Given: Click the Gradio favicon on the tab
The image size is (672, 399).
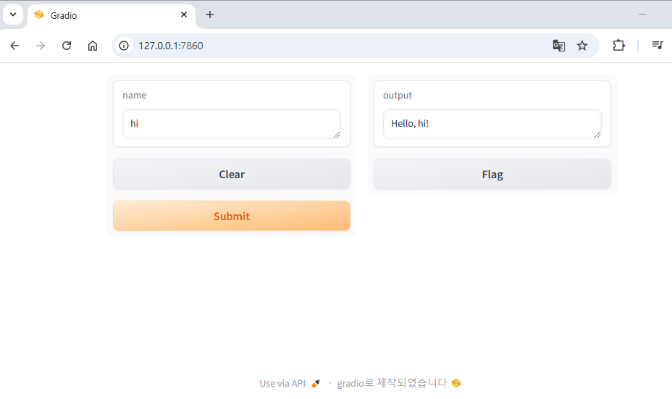Looking at the screenshot, I should point(39,14).
